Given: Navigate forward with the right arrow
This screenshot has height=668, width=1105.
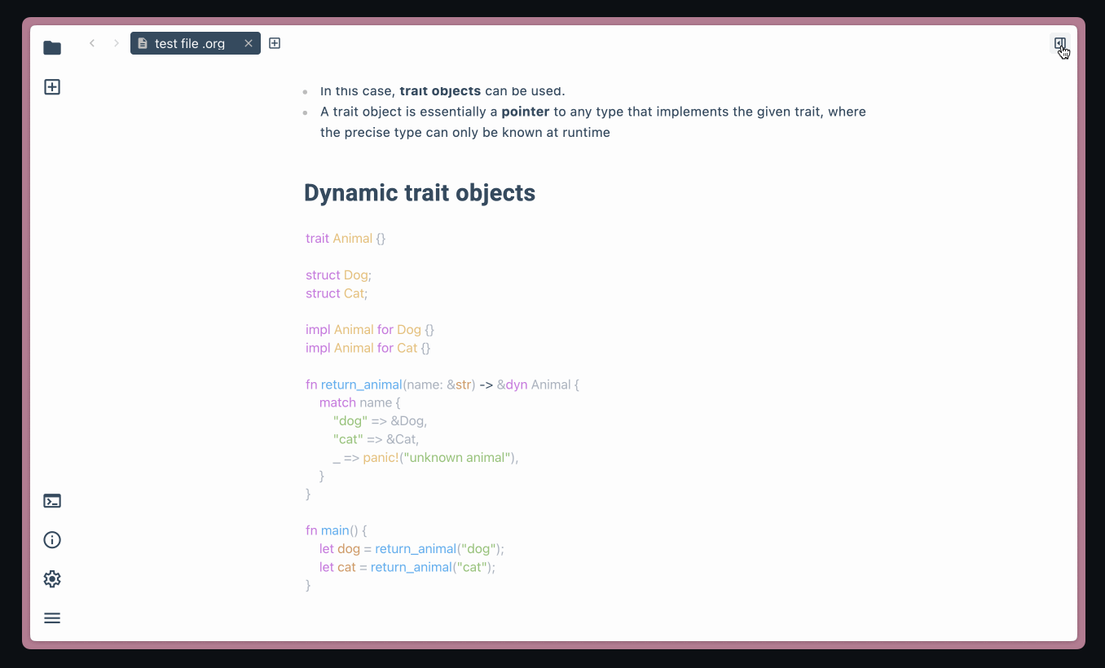Looking at the screenshot, I should [x=117, y=43].
